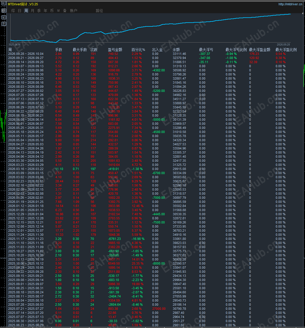Click the 次数 column header
The width and height of the screenshot is (305, 328).
point(94,50)
